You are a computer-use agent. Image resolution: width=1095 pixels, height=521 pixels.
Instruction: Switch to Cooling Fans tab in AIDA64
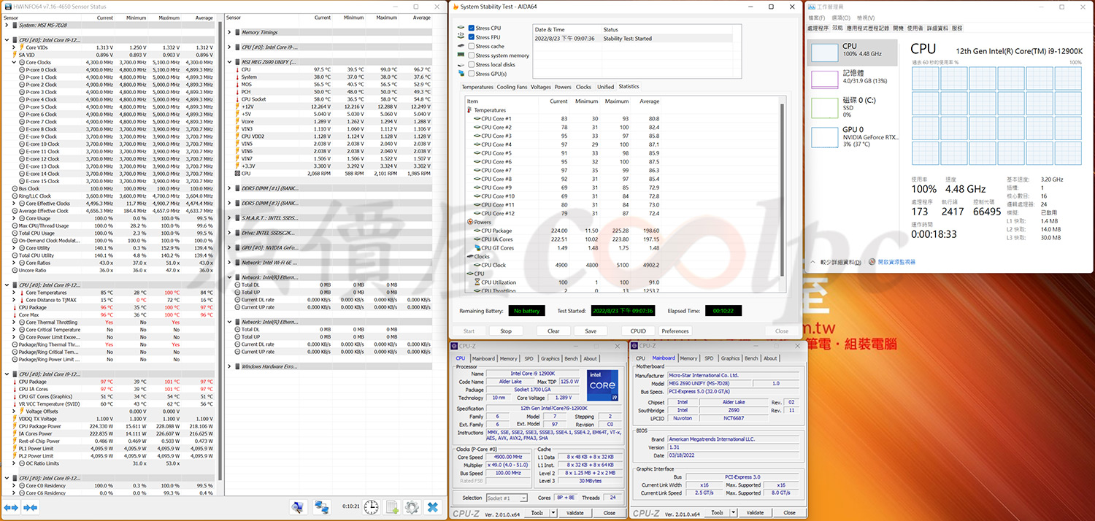512,87
